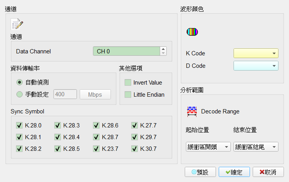The image size is (289, 182).
Task: Open the 緩衝區開頭 start position dropdown
Action: [x=208, y=147]
